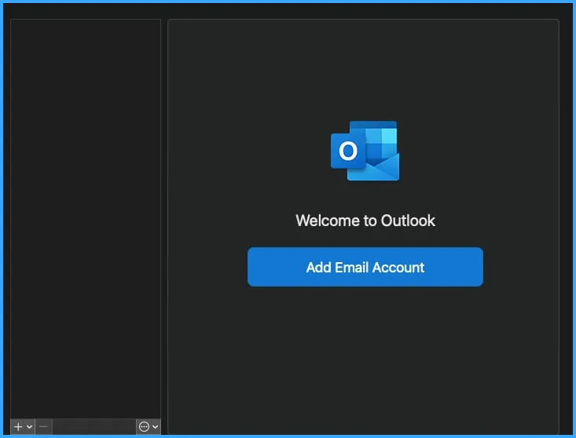Viewport: 576px width, 438px height.
Task: Open the dropdown arrow beside the plus icon
Action: click(29, 427)
